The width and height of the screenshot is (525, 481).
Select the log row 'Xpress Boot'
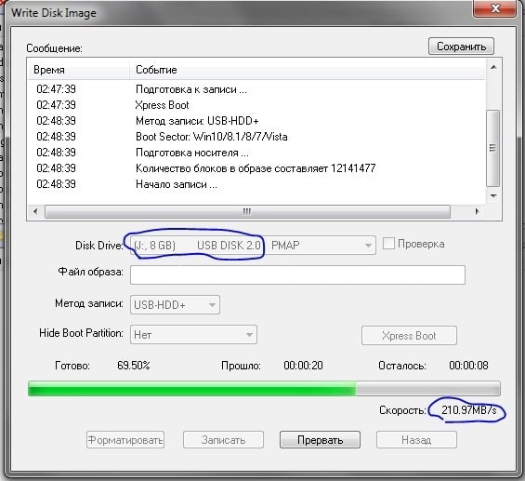256,105
